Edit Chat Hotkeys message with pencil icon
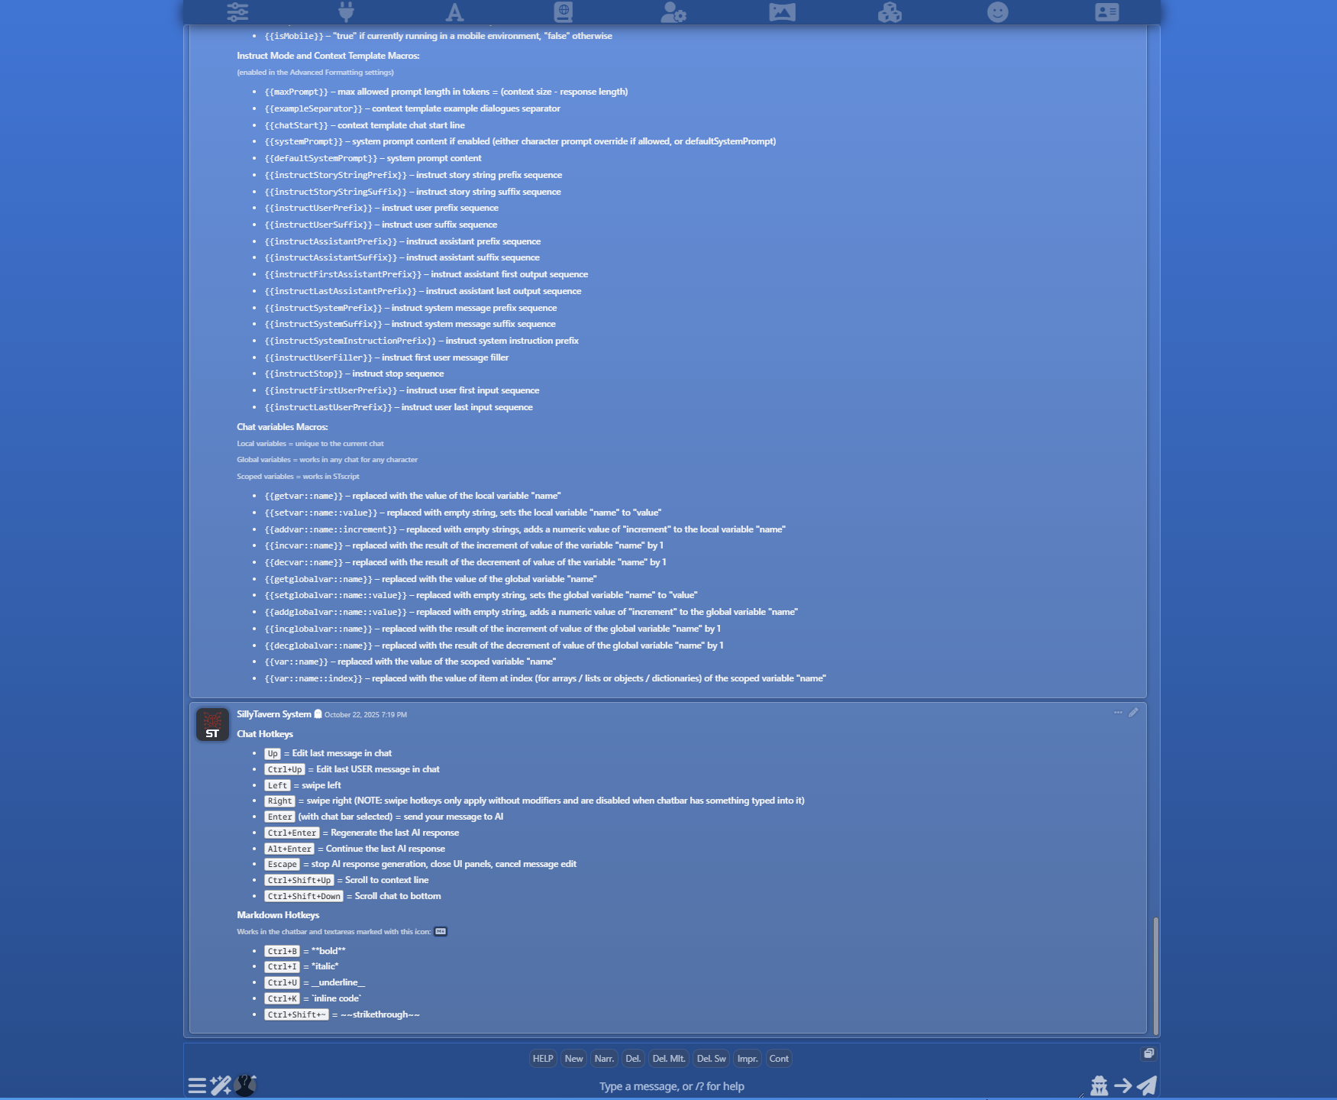Viewport: 1337px width, 1100px height. point(1133,713)
